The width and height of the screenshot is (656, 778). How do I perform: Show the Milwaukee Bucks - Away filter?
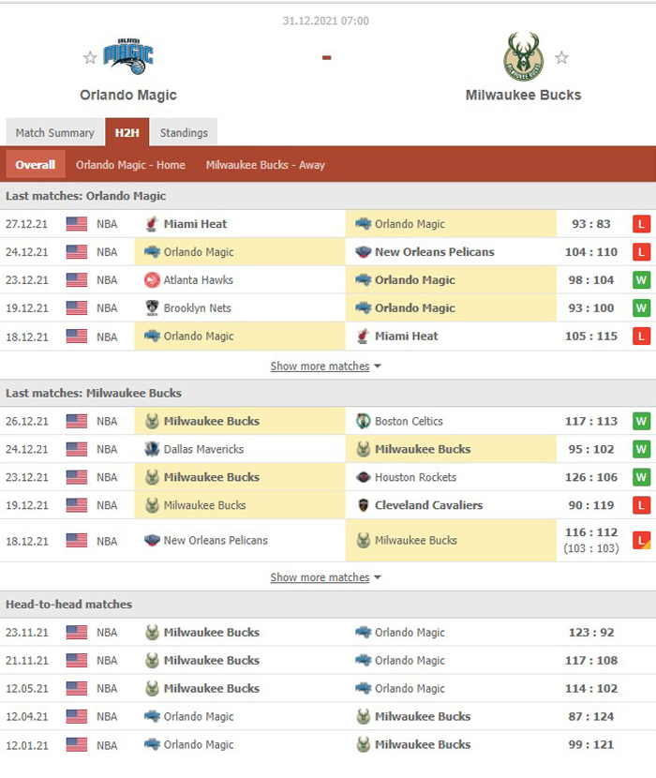pos(265,165)
